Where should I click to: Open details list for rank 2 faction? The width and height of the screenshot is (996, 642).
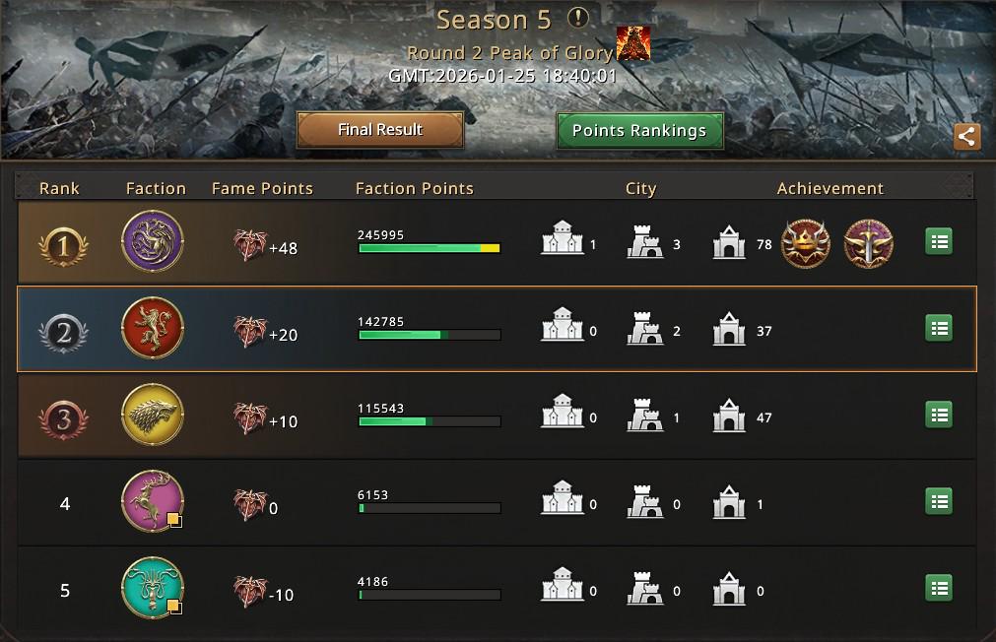pyautogui.click(x=939, y=328)
